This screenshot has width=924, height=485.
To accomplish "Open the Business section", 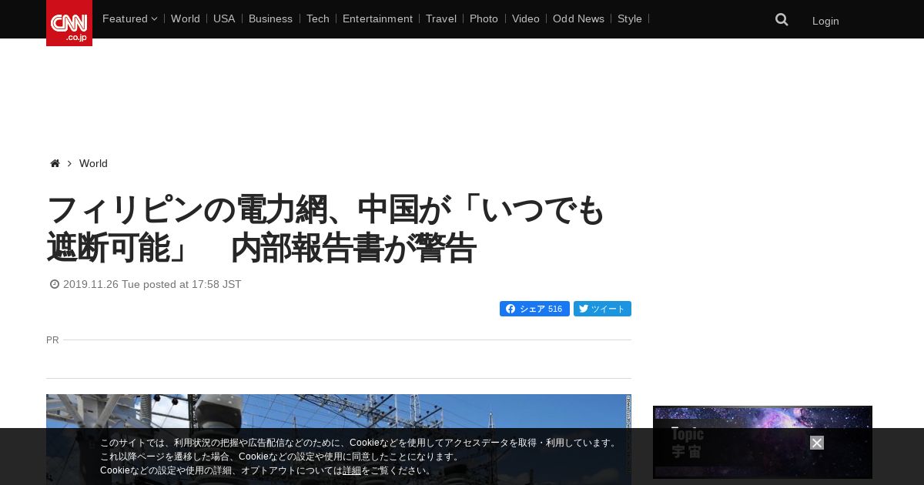I will click(x=270, y=18).
